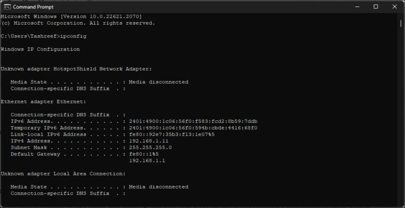Click the first IPv6 Address value ending 7ddb
Viewport: 405px width, 208px height.
pyautogui.click(x=193, y=121)
